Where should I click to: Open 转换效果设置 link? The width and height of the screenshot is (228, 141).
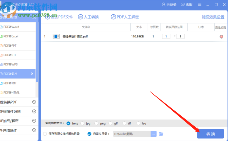coord(213,17)
